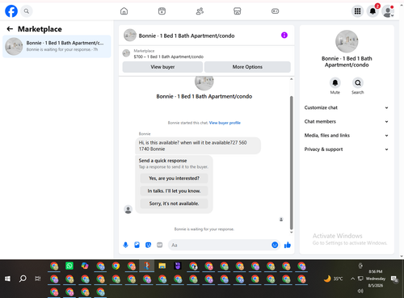This screenshot has height=298, width=404.
Task: Click the View buyer button
Action: (x=162, y=67)
